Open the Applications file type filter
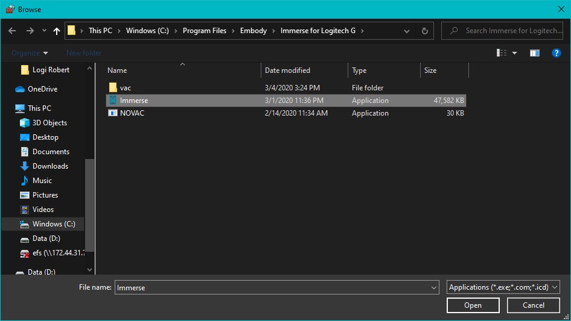The height and width of the screenshot is (321, 571). pyautogui.click(x=503, y=287)
